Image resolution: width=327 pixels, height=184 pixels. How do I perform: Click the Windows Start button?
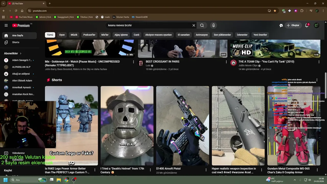5,180
